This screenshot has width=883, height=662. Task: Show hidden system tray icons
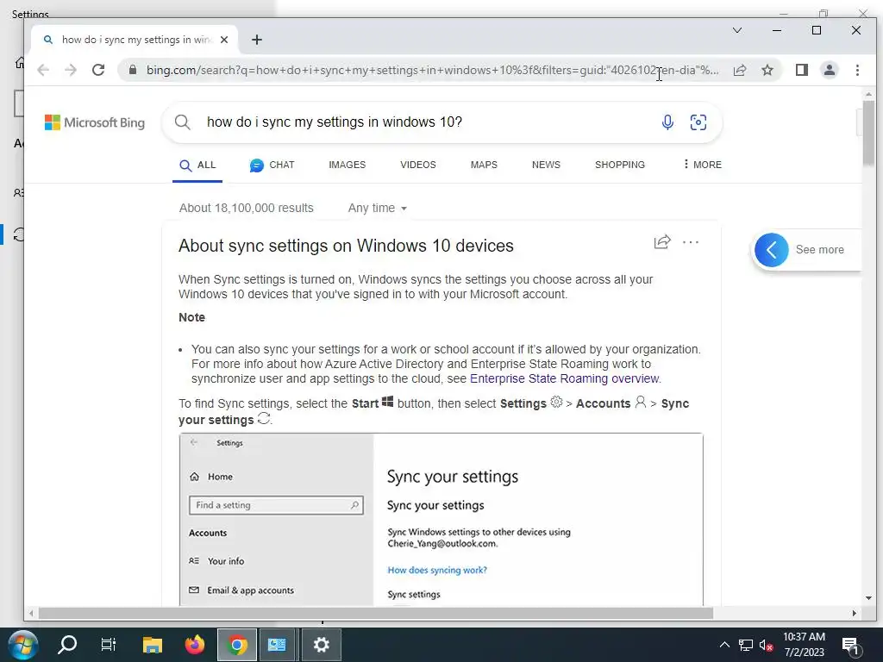click(724, 645)
